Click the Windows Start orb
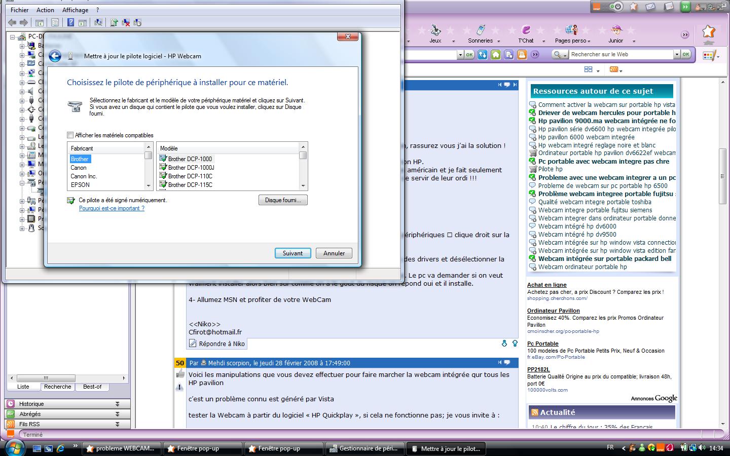Screen dimensions: 730x456 (14, 448)
